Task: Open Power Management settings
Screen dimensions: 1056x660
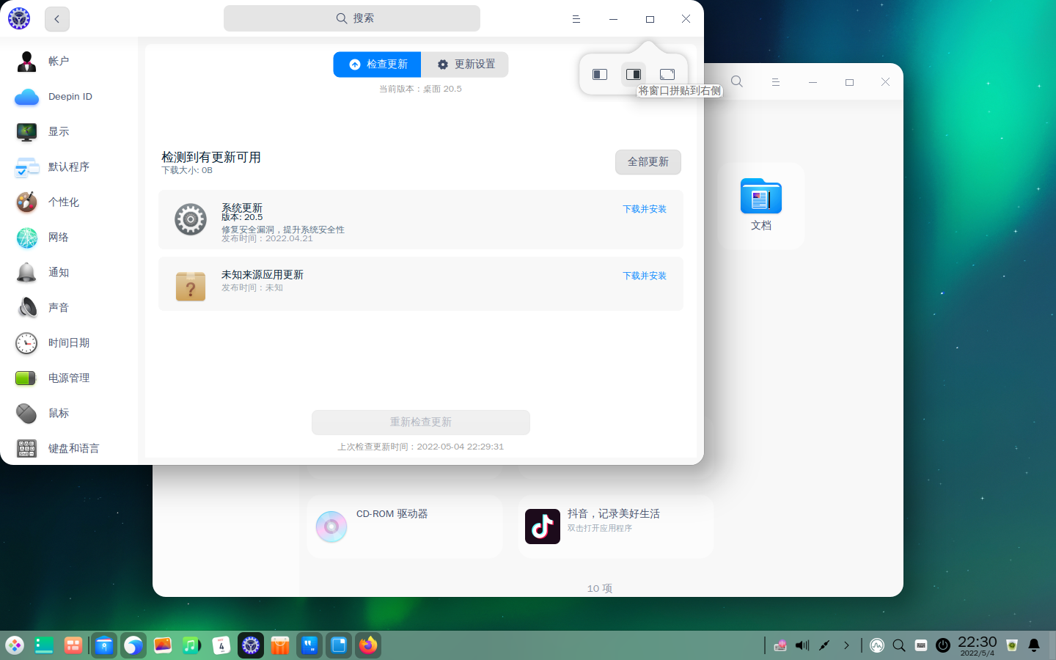Action: tap(67, 378)
